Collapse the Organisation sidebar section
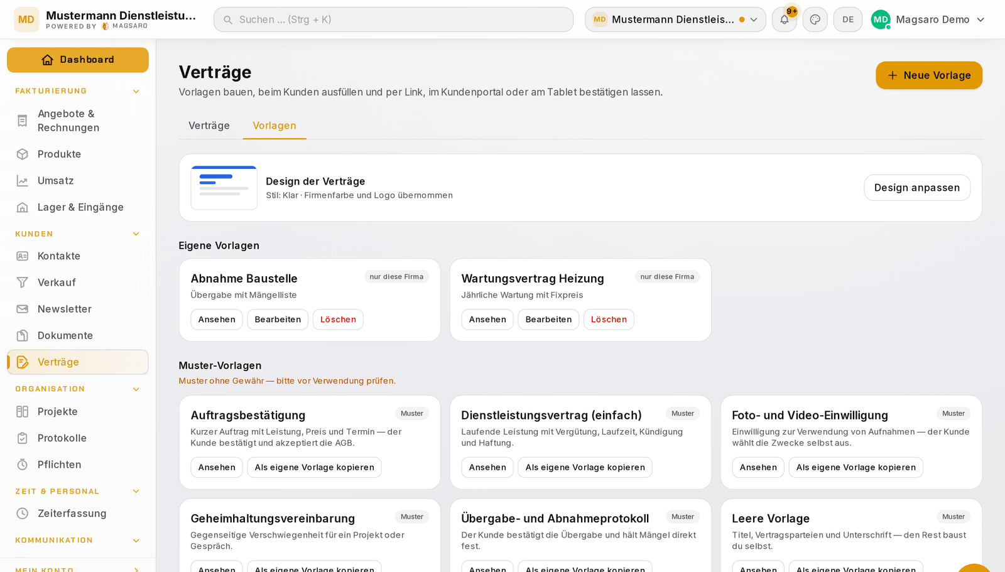Screen dimensions: 1005x572 coord(136,389)
